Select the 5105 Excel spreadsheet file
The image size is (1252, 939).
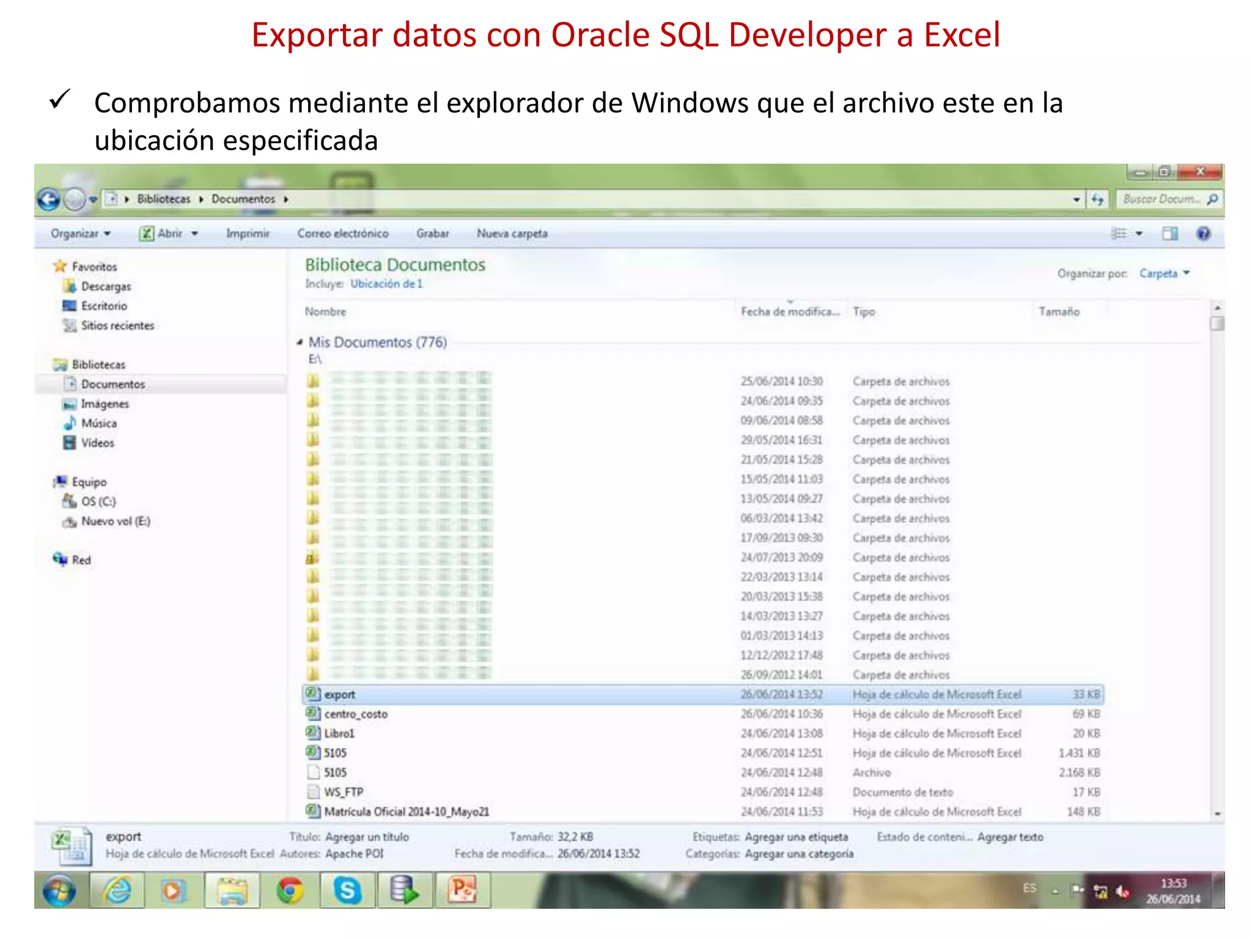point(703,753)
